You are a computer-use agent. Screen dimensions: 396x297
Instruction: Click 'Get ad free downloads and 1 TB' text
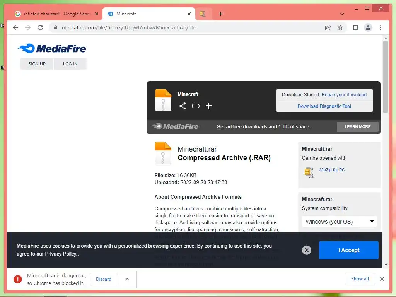(263, 127)
